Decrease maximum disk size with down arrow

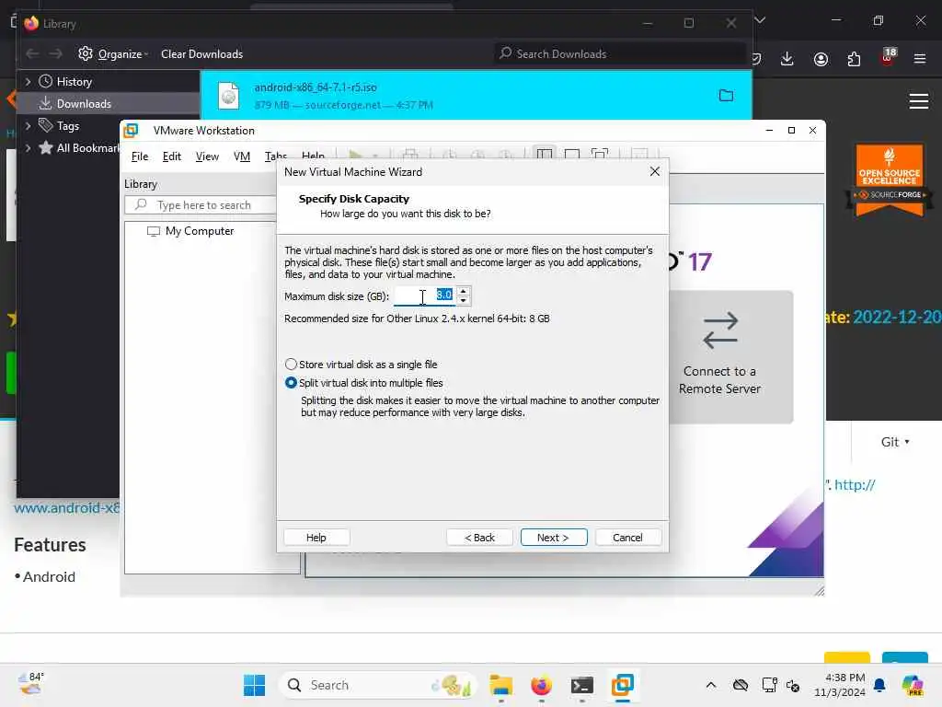click(x=464, y=300)
